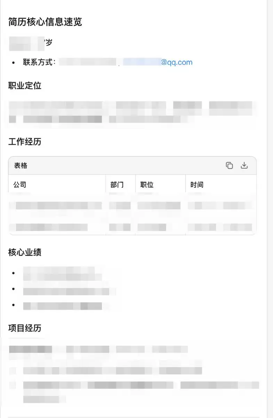Click the 简历核心信息速览 title
This screenshot has height=418, width=273.
tap(45, 22)
